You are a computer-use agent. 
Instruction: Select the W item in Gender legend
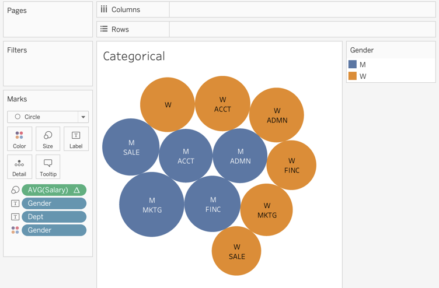click(x=363, y=76)
